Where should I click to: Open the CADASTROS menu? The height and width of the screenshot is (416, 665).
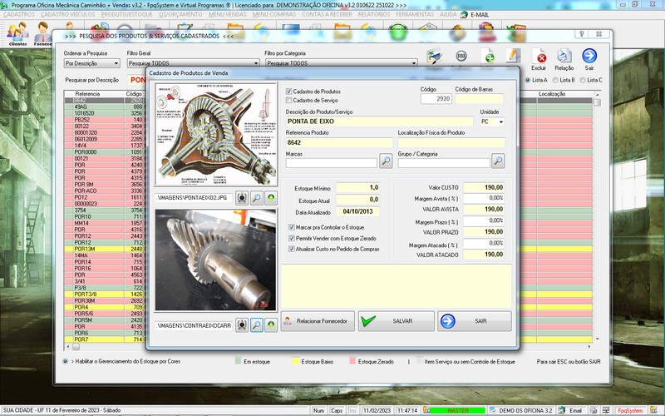coord(18,15)
